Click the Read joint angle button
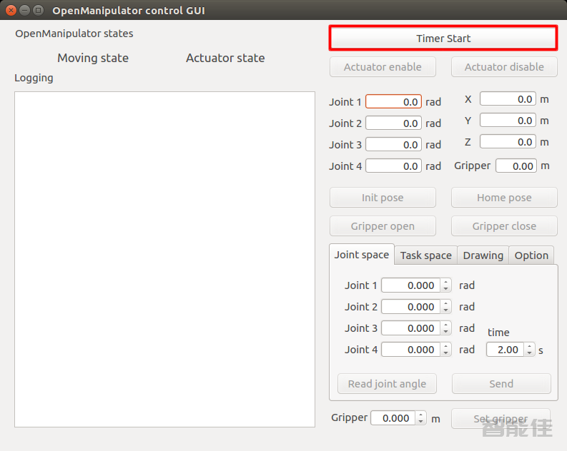567x451 pixels. [x=387, y=384]
